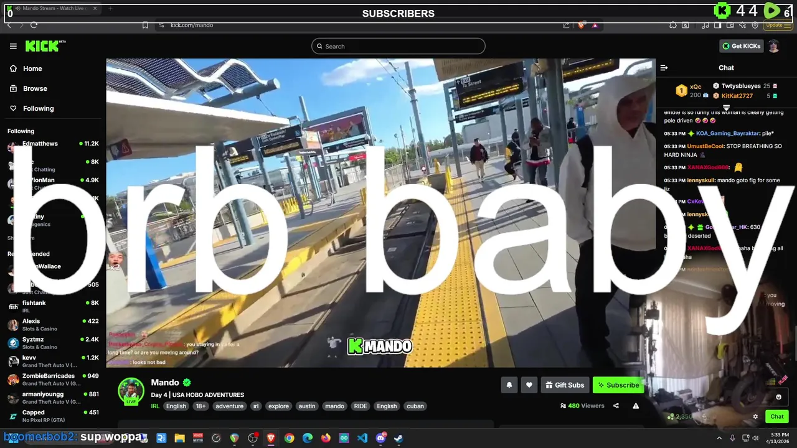797x448 pixels.
Task: Toggle the browser sidebar panel icon
Action: pyautogui.click(x=717, y=25)
